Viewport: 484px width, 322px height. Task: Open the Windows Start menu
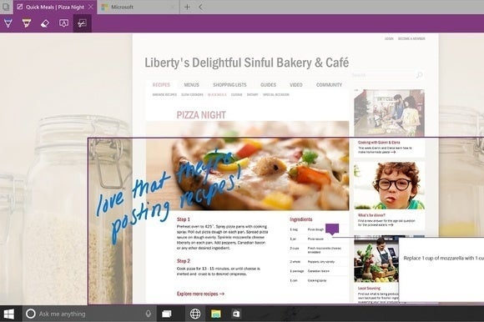pos(9,314)
